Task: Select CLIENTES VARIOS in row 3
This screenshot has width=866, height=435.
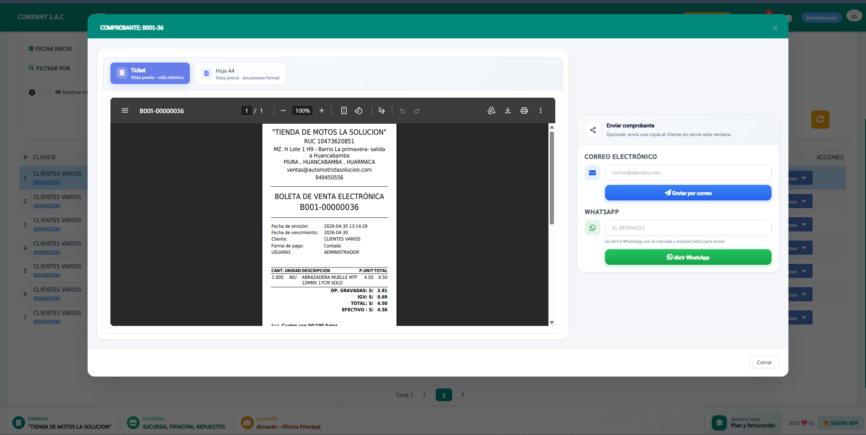Action: coord(57,220)
